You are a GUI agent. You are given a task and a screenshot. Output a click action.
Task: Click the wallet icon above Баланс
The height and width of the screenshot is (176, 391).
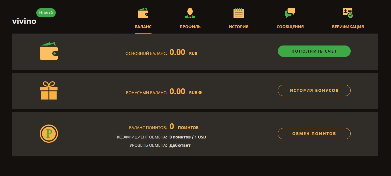[143, 13]
